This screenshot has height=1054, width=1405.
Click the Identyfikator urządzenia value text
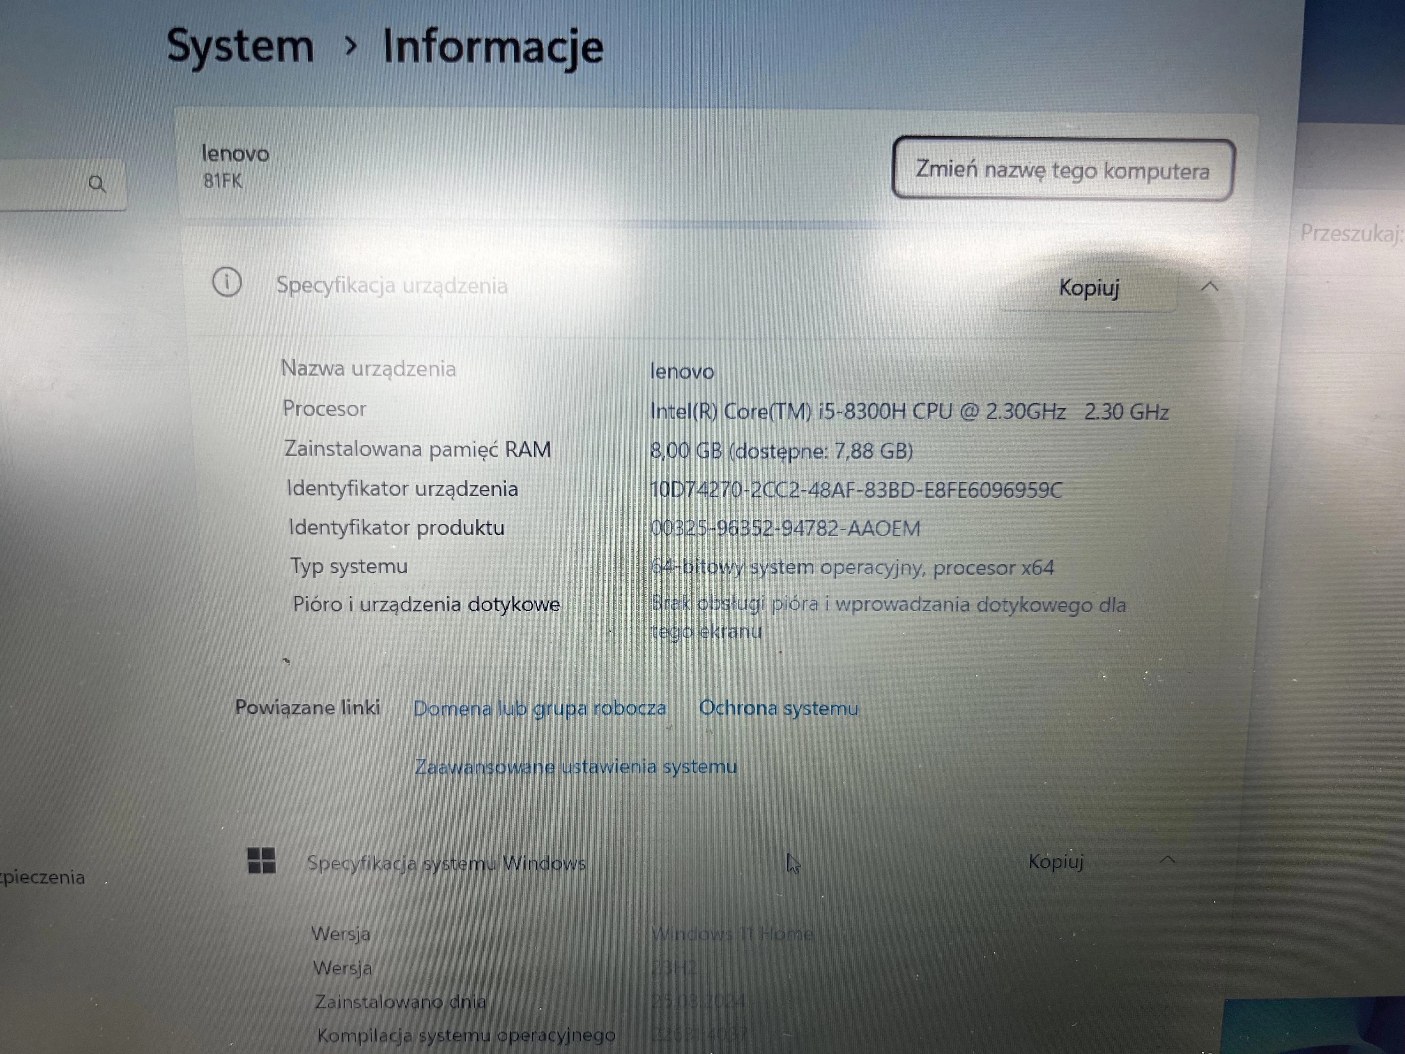pos(855,490)
